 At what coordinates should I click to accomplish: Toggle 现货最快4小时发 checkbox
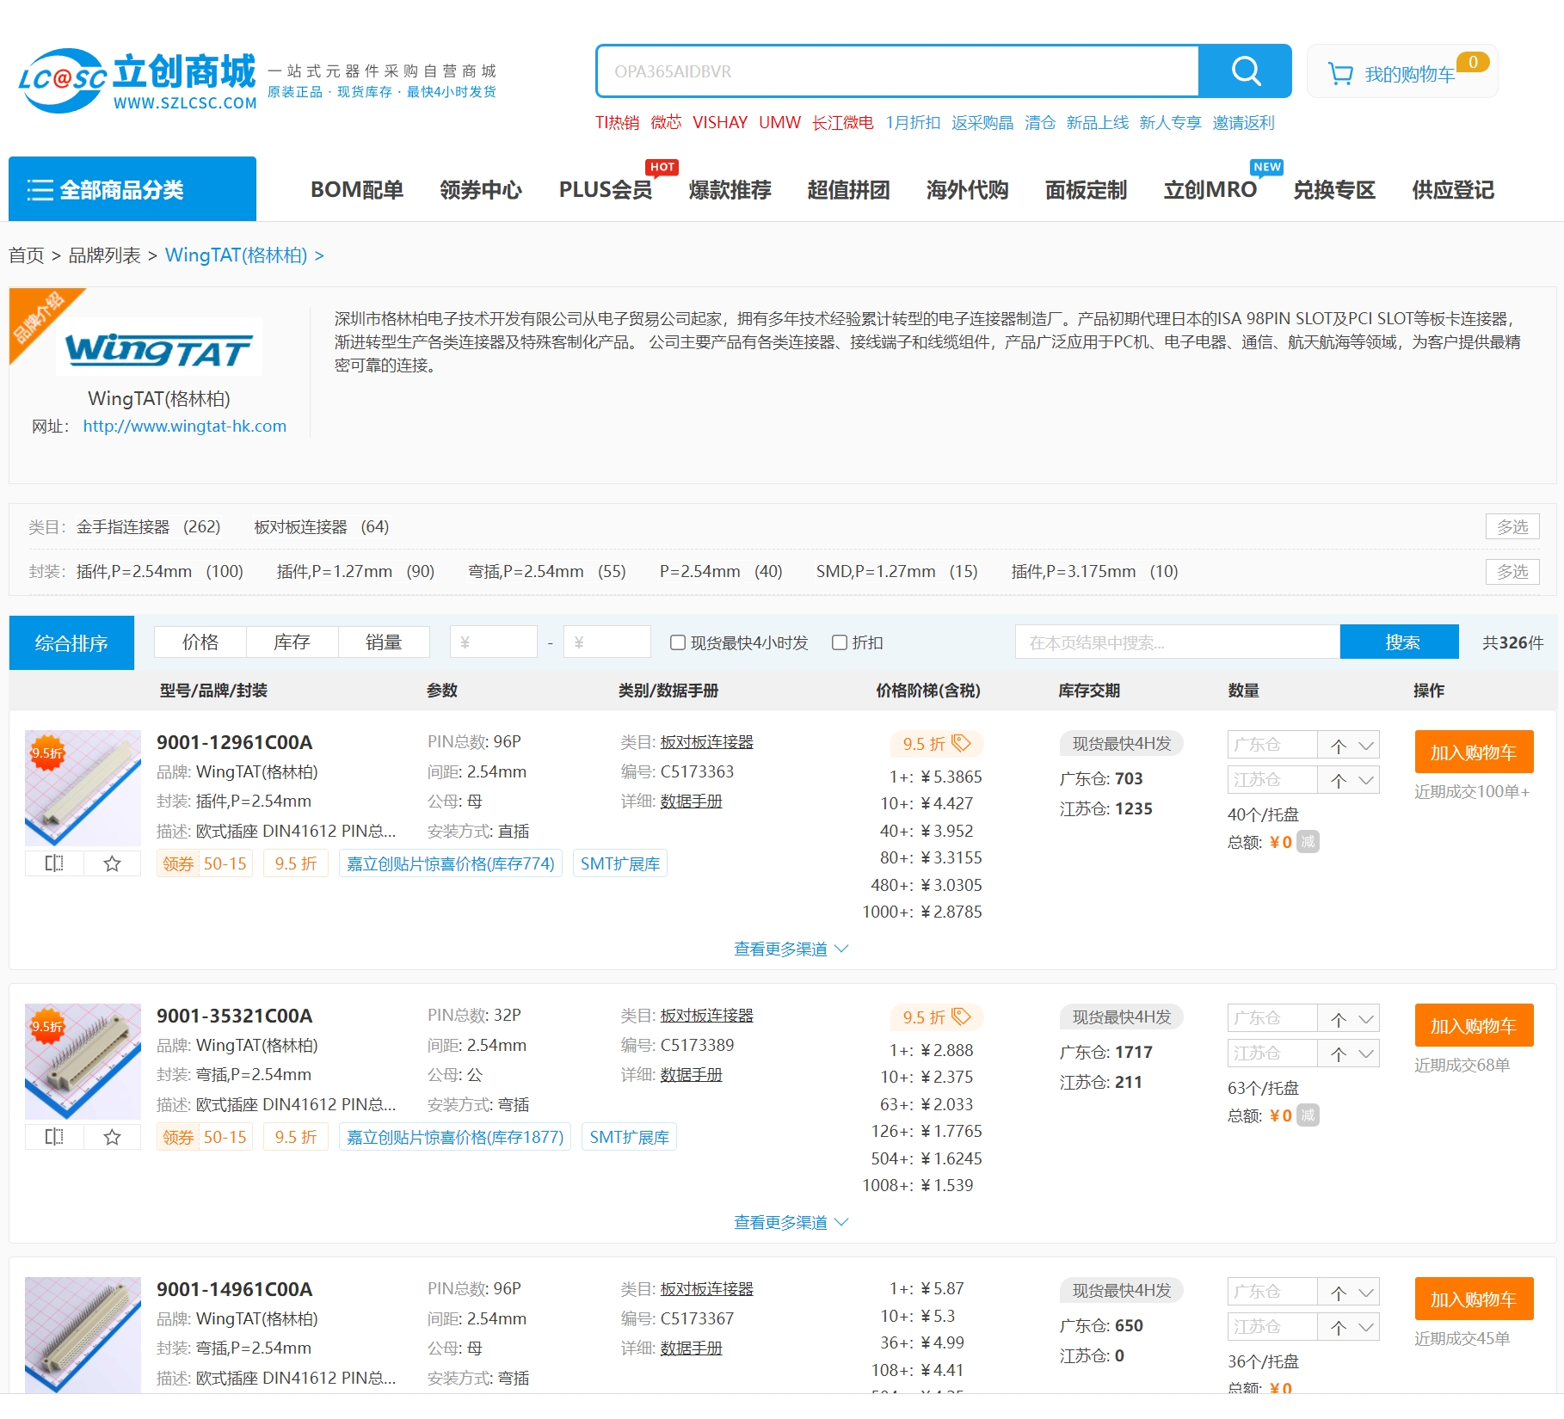(x=678, y=642)
